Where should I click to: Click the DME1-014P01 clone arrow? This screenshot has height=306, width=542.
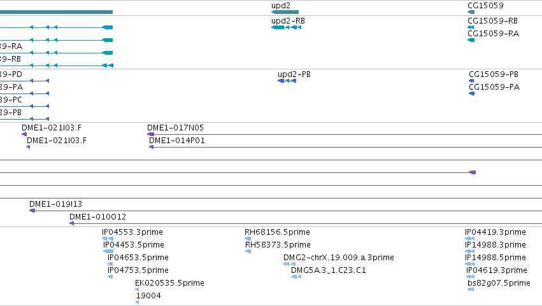345,147
